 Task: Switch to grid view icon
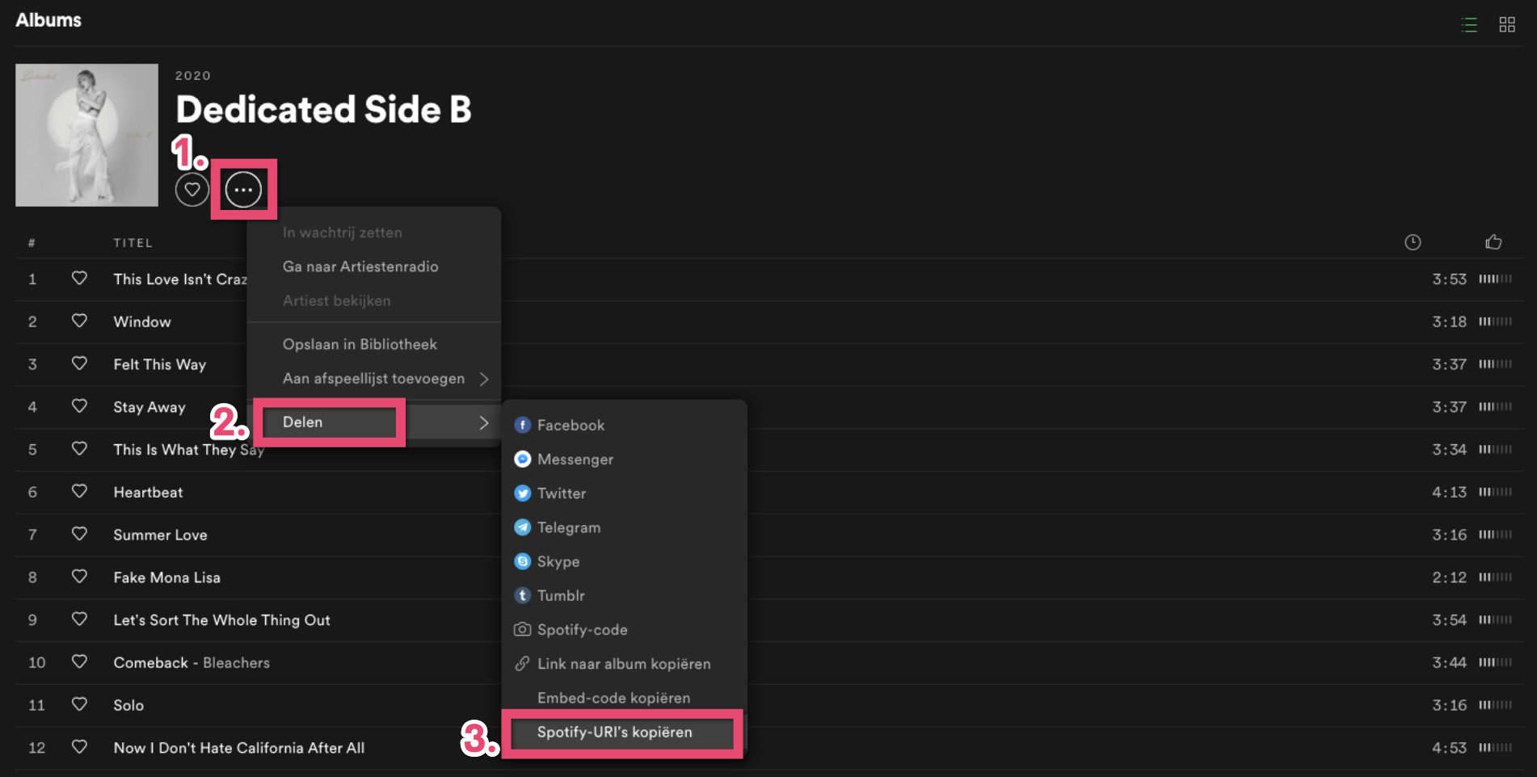(1506, 25)
